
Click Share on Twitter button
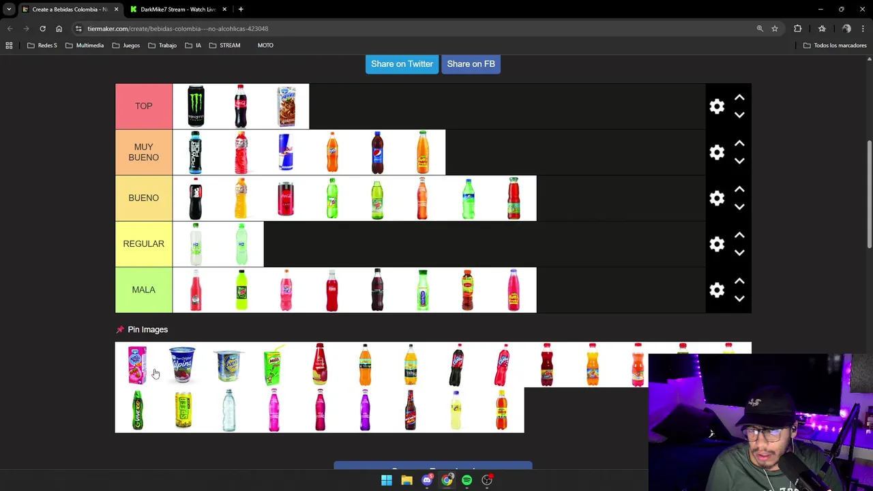(x=402, y=63)
